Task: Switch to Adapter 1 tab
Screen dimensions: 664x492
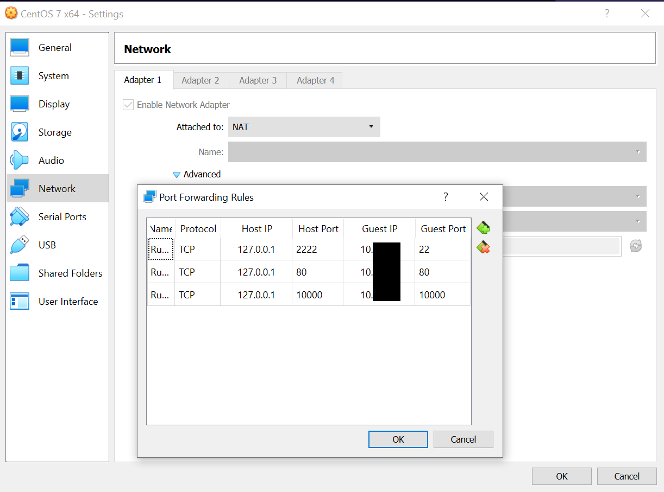Action: pos(143,80)
